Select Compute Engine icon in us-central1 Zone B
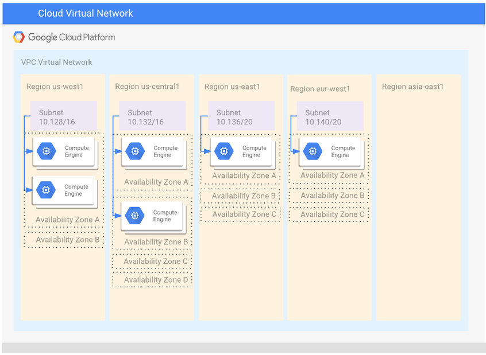The image size is (486, 355). (x=134, y=216)
